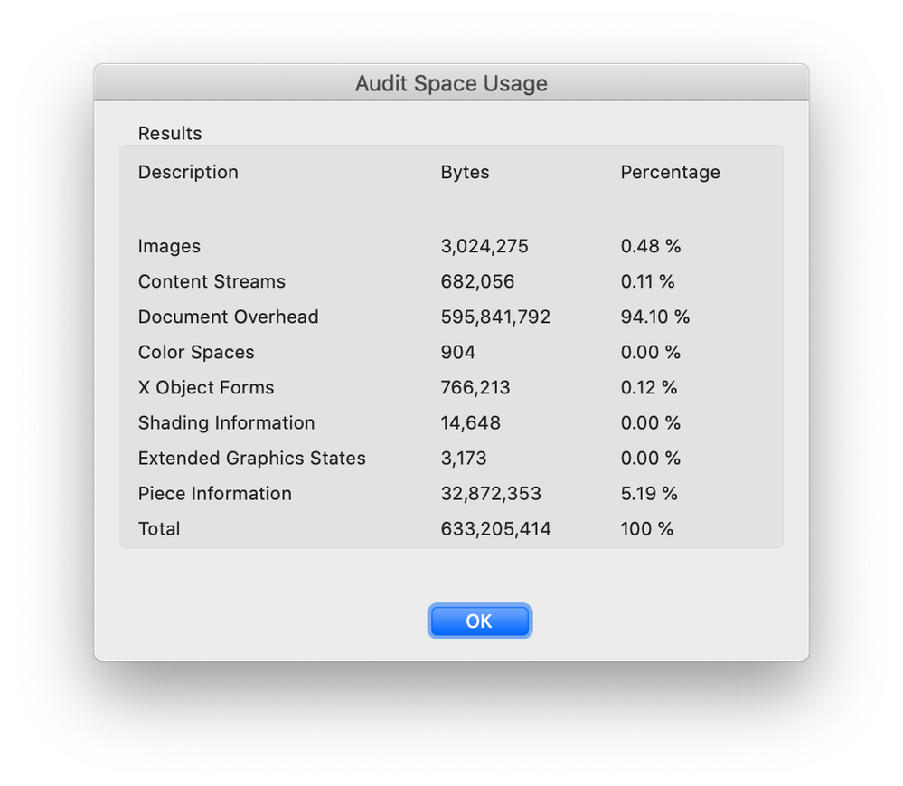Click the Piece Information row label
The width and height of the screenshot is (903, 786).
point(214,493)
